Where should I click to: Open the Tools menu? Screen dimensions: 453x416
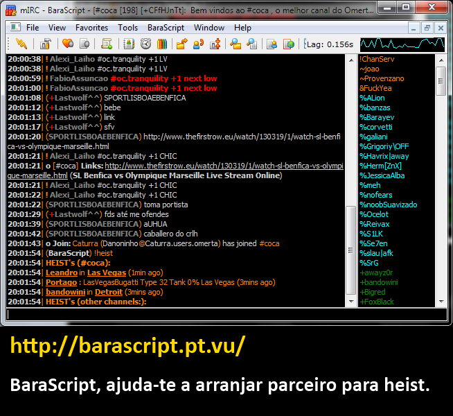click(x=127, y=28)
